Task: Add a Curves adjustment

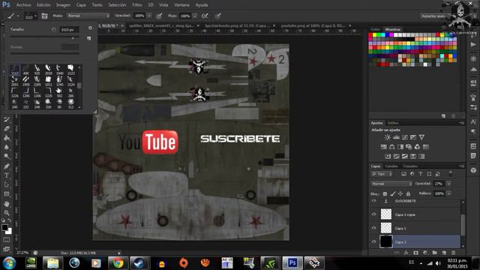Action: [405, 137]
